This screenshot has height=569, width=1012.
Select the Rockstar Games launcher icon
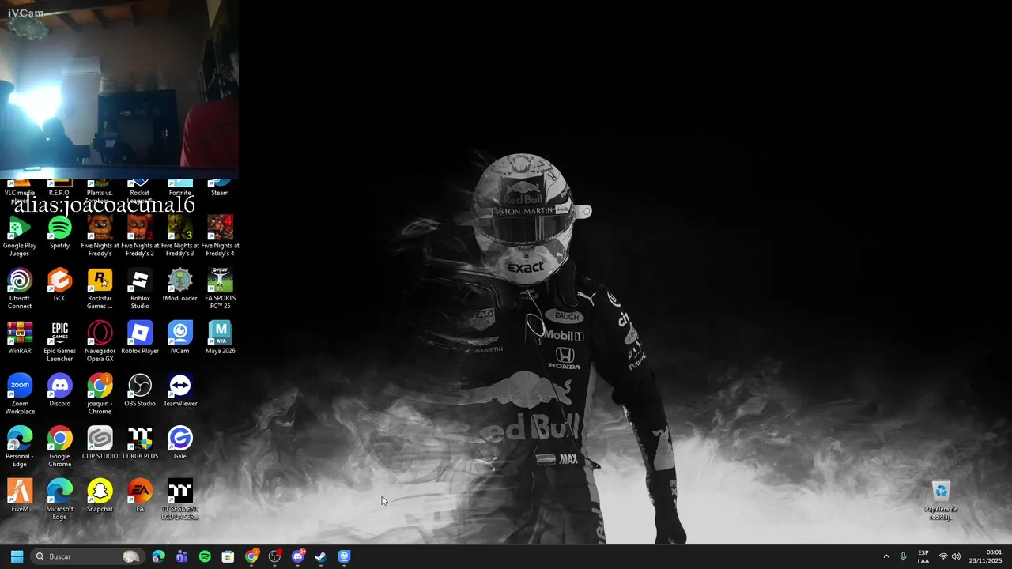[x=100, y=289]
